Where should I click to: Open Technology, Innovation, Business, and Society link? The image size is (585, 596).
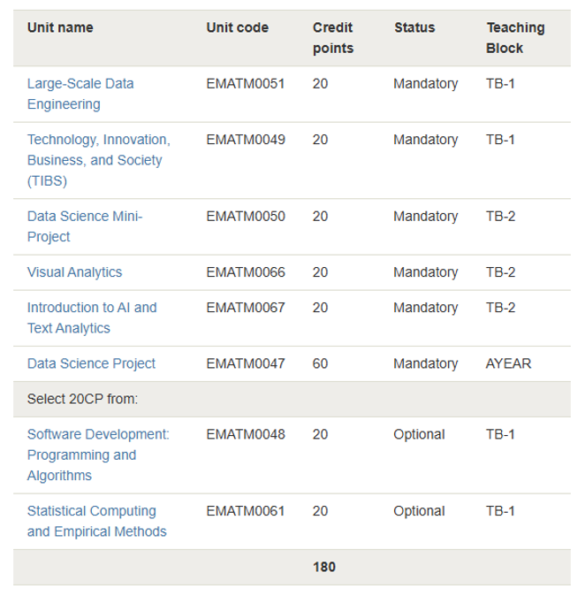(x=99, y=160)
